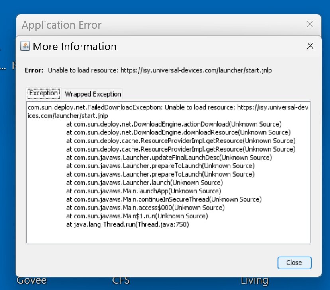This screenshot has width=330, height=290.
Task: Click the FailedDownloadException line in stack trace
Action: click(x=168, y=111)
